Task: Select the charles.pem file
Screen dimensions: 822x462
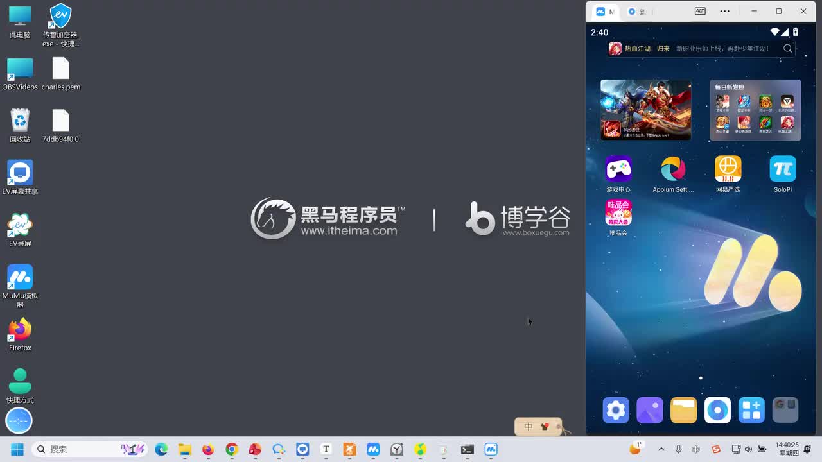Action: 60,74
